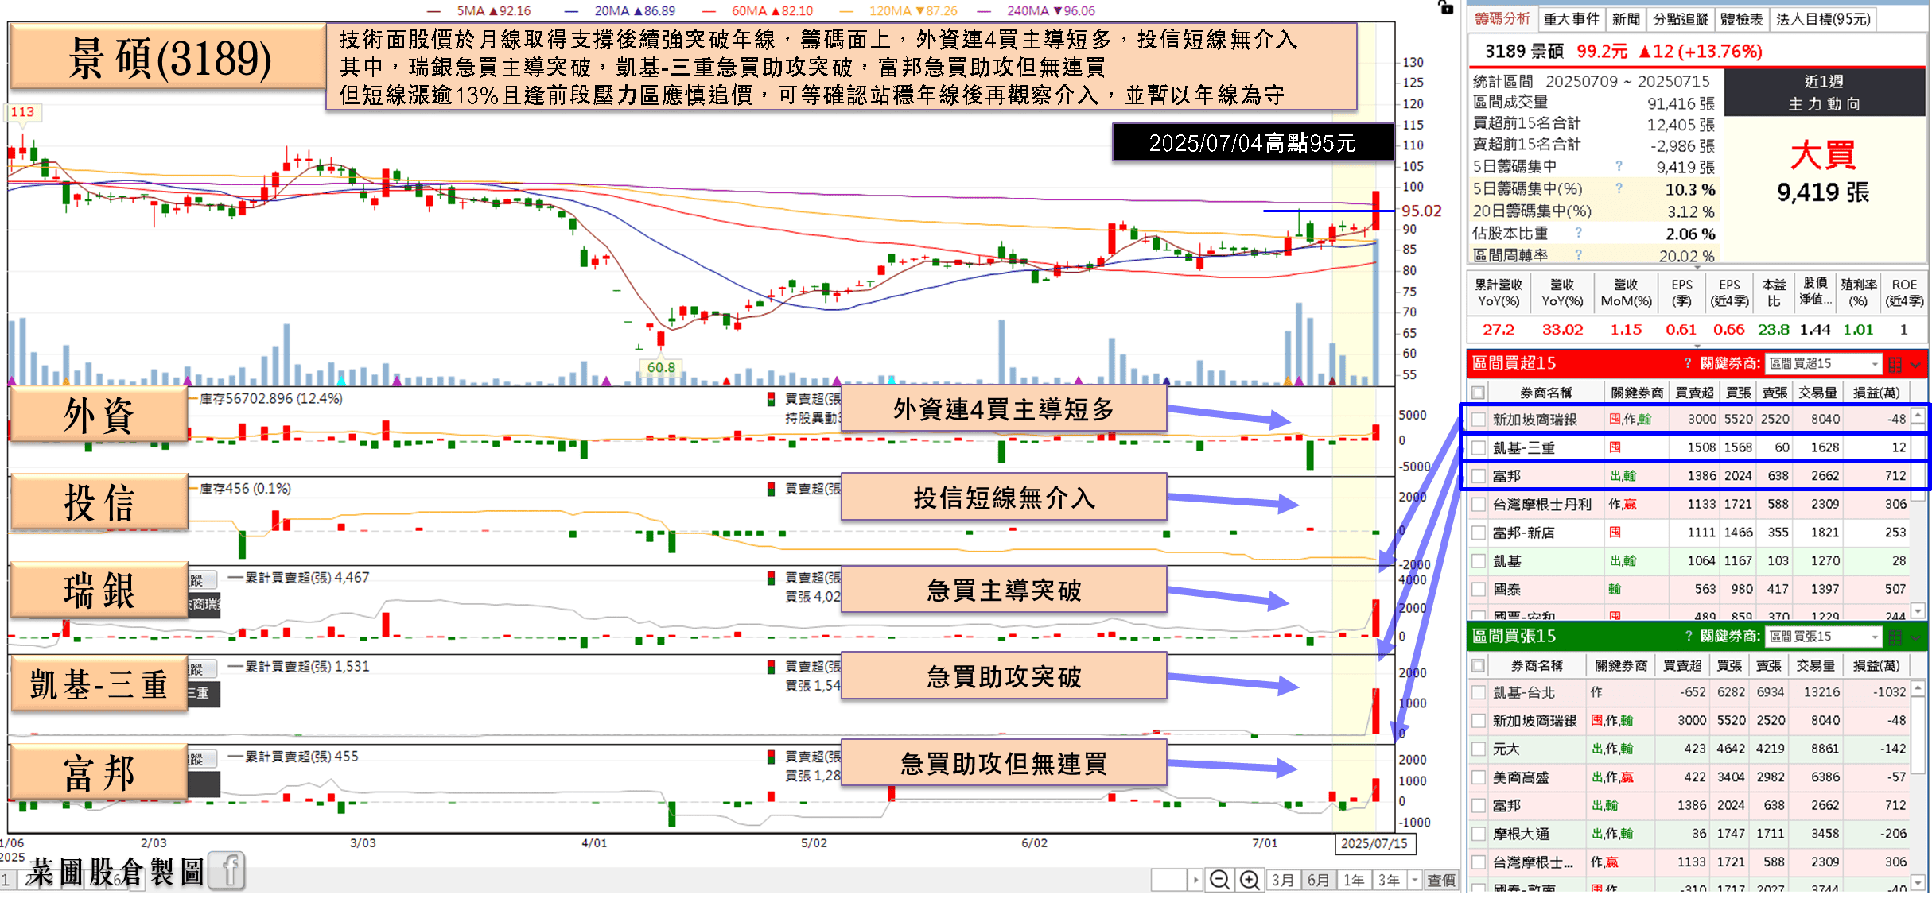This screenshot has width=1932, height=914.
Task: Sort 區間買張15 table by 買張 column
Action: (x=1729, y=666)
